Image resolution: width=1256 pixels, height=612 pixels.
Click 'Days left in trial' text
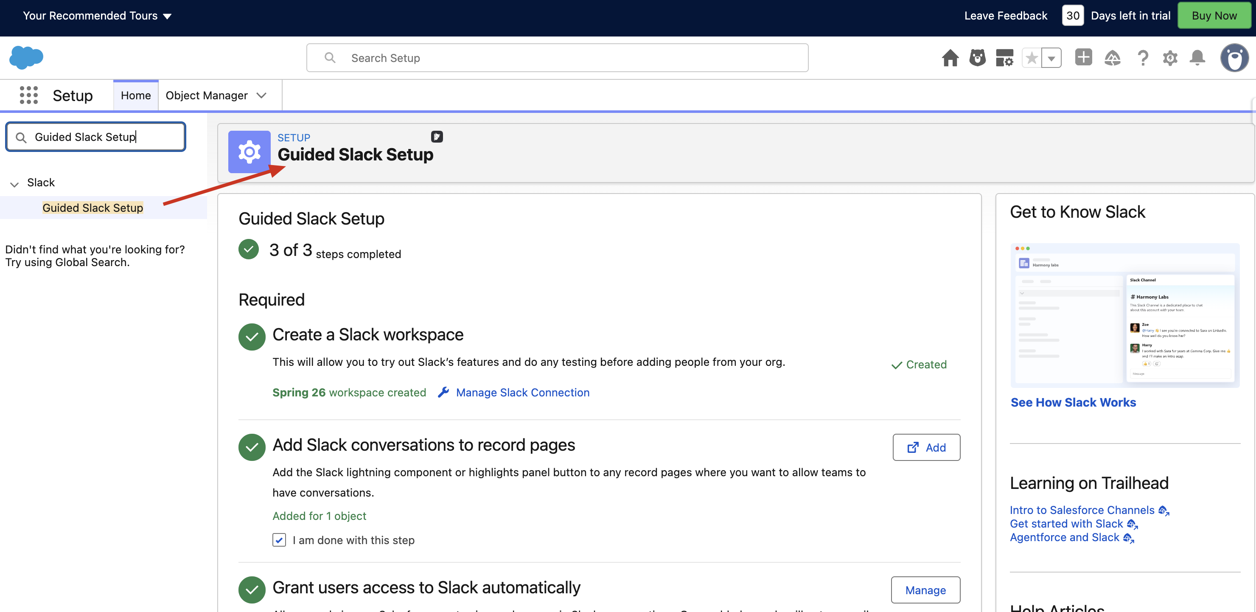1130,16
